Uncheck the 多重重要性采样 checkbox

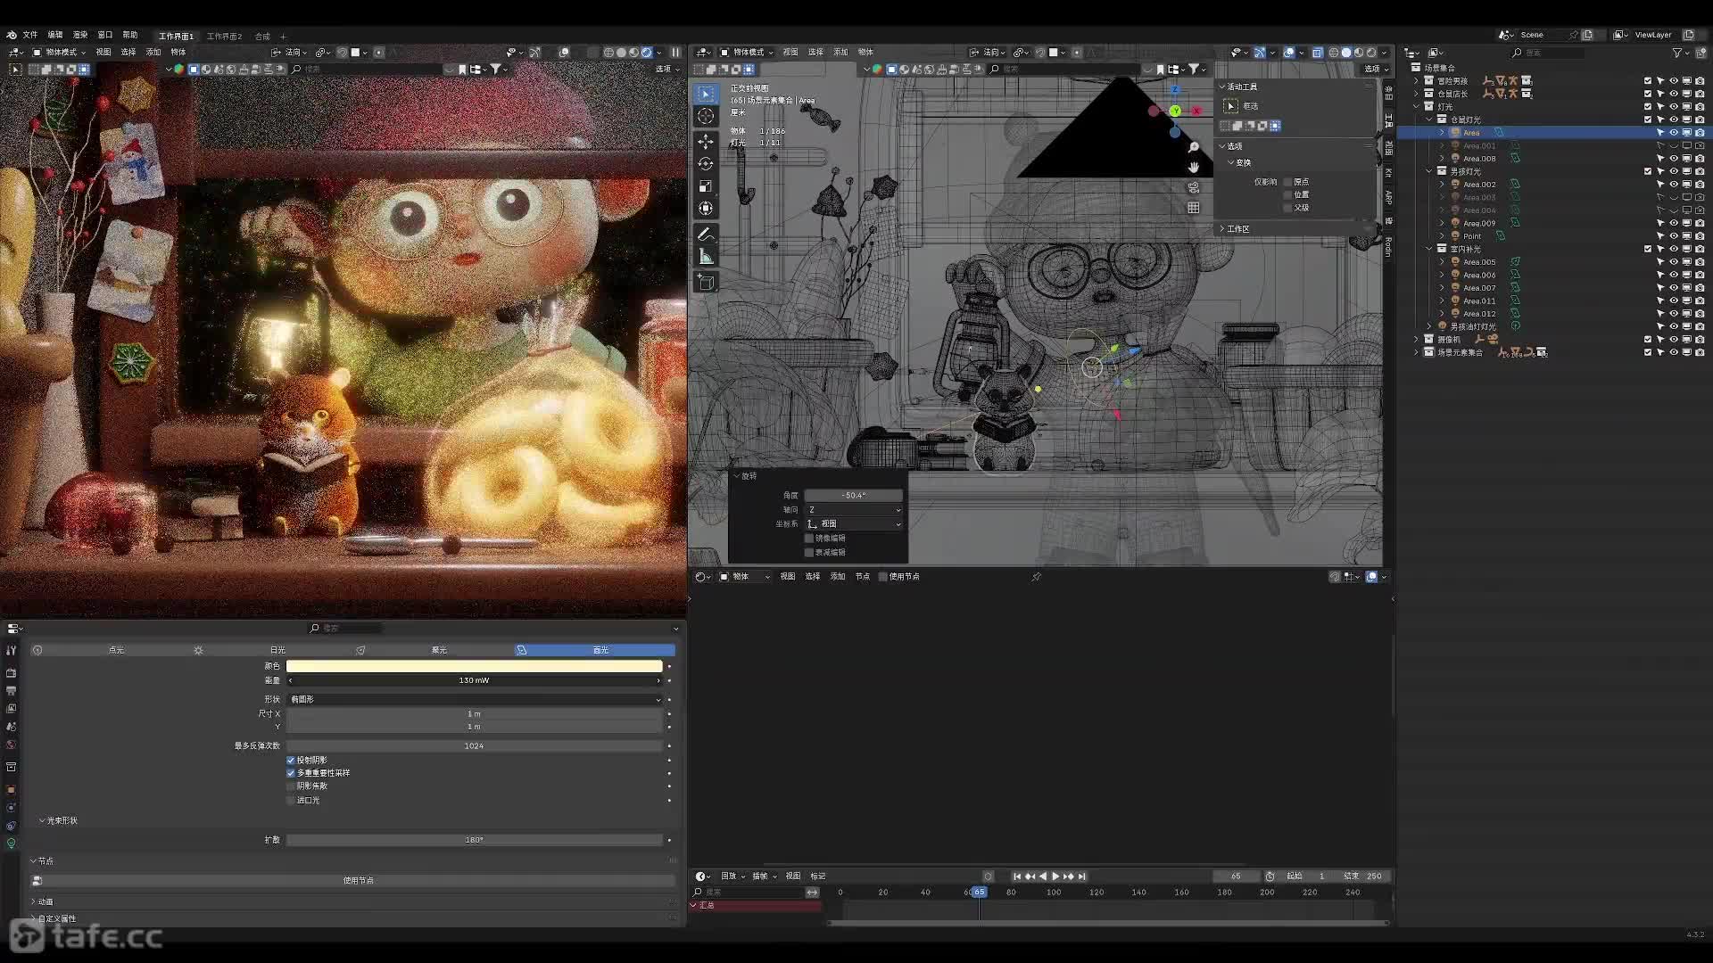(x=291, y=773)
